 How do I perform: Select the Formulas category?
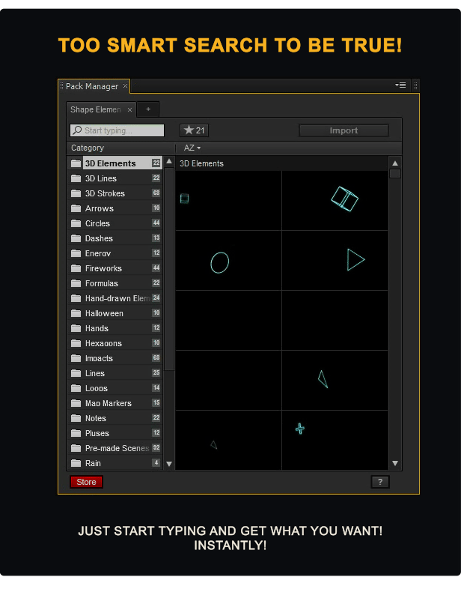coord(116,283)
